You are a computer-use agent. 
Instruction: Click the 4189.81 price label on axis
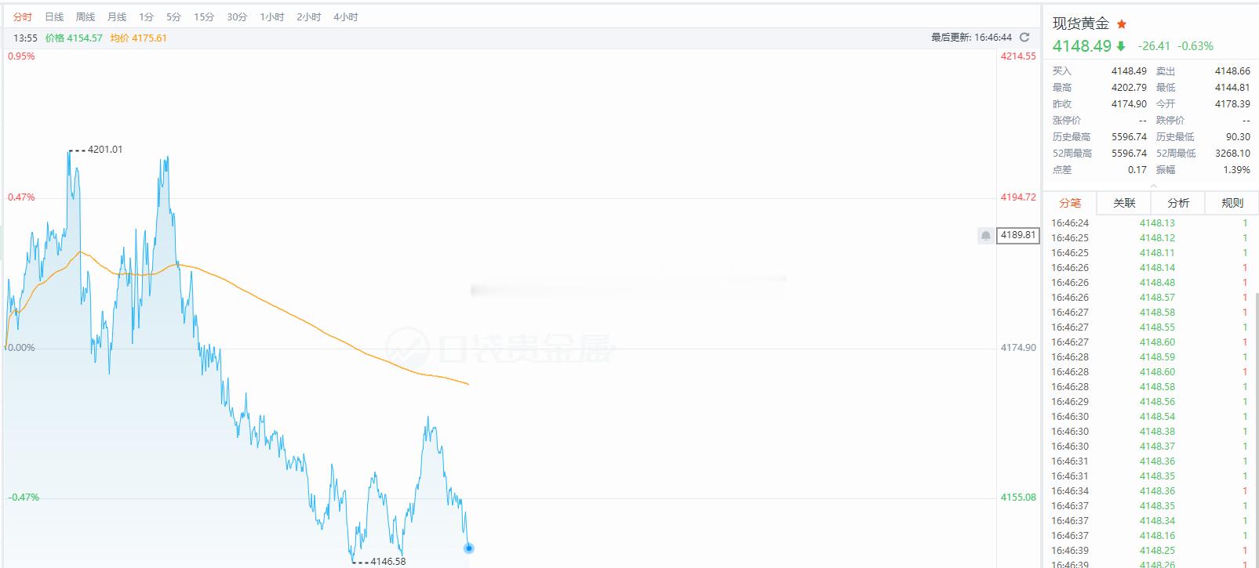pos(1017,235)
